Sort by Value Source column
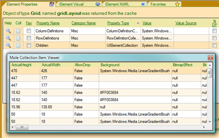This screenshot has height=138, width=219. point(186,23)
